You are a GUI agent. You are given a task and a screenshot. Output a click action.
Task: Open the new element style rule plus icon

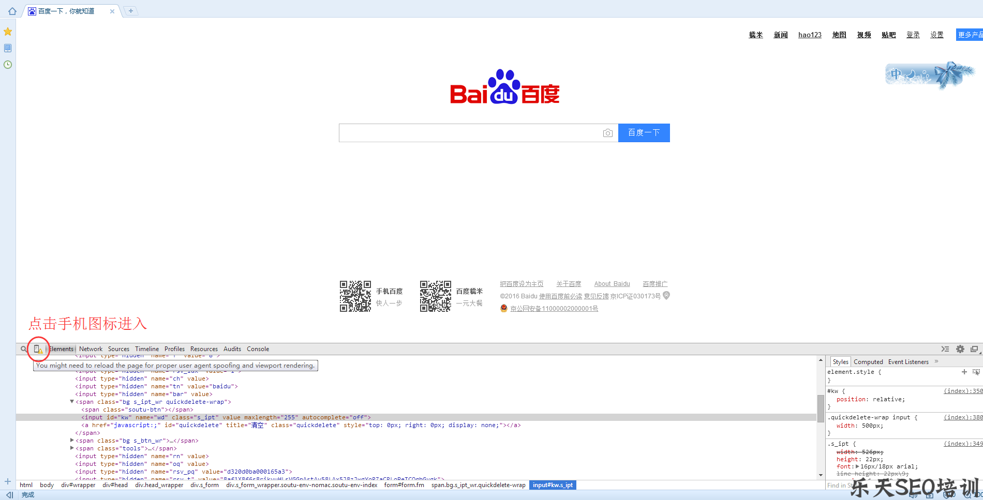pyautogui.click(x=964, y=372)
